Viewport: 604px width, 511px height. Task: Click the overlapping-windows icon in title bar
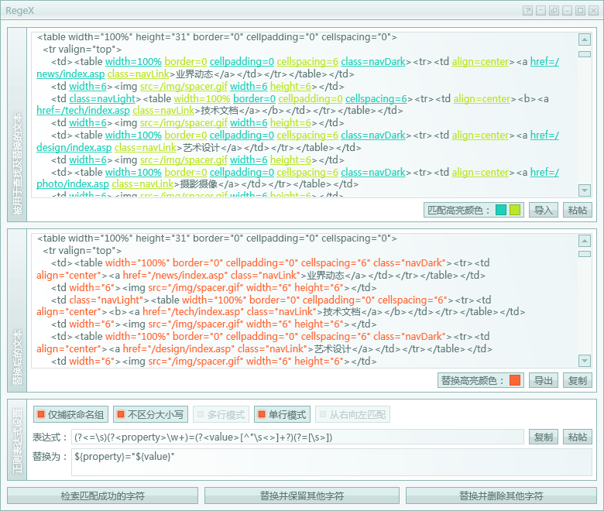(x=554, y=10)
